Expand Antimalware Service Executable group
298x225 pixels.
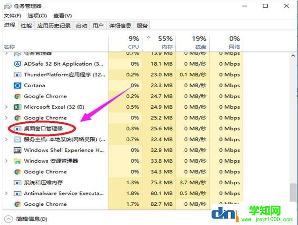coord(7,194)
